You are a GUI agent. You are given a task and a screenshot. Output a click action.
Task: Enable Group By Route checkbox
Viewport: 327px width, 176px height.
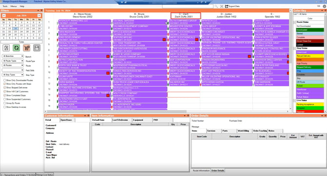click(x=4, y=103)
